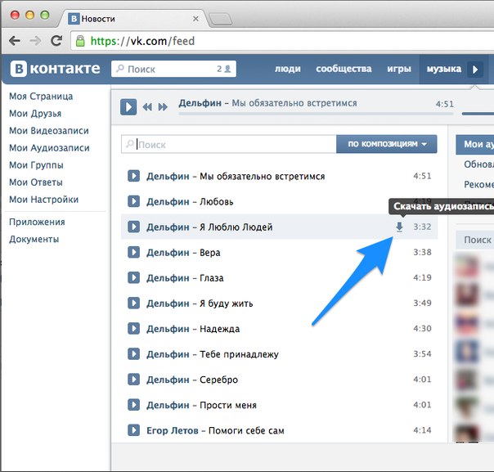Click the play icon next to музыка
The image size is (494, 472).
475,69
